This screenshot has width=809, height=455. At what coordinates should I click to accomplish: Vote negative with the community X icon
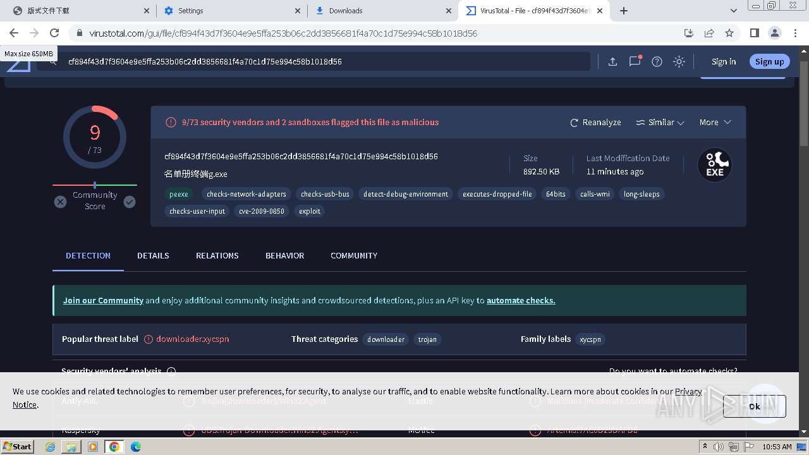pyautogui.click(x=60, y=202)
